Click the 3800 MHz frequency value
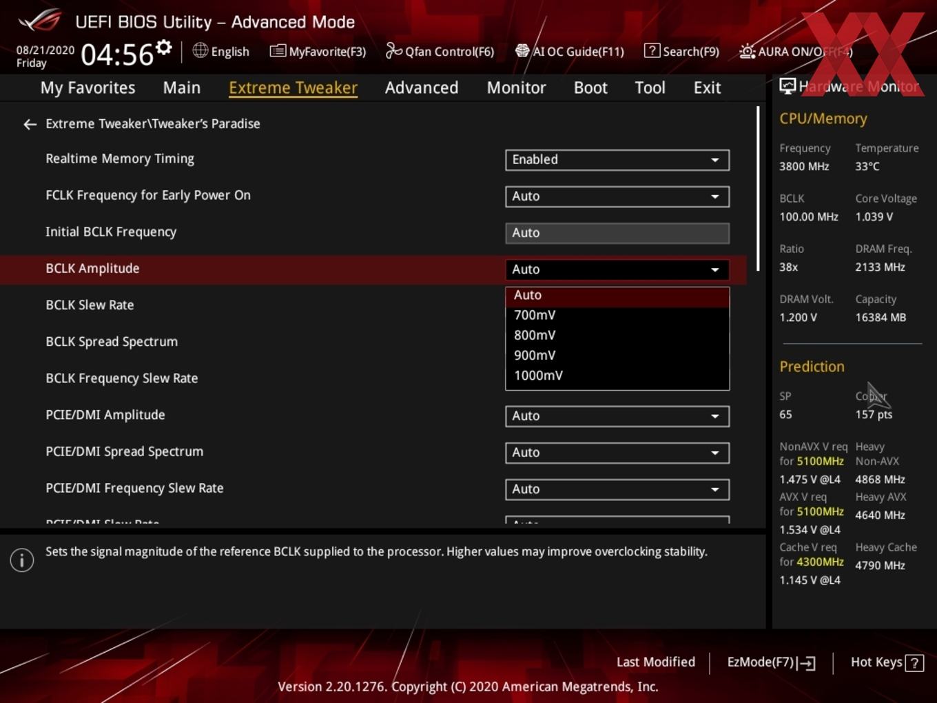Screen dimensions: 937x703 [805, 167]
